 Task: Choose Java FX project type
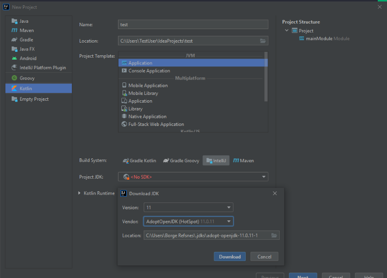pyautogui.click(x=39, y=49)
